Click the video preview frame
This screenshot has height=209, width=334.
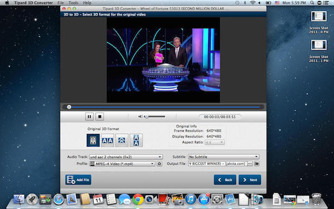163,60
